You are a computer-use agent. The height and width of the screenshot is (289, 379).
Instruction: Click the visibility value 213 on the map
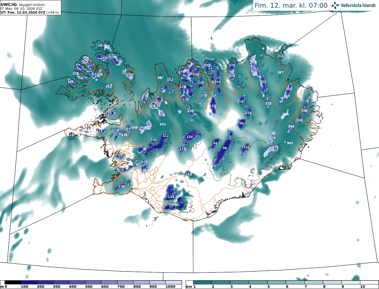(281, 56)
